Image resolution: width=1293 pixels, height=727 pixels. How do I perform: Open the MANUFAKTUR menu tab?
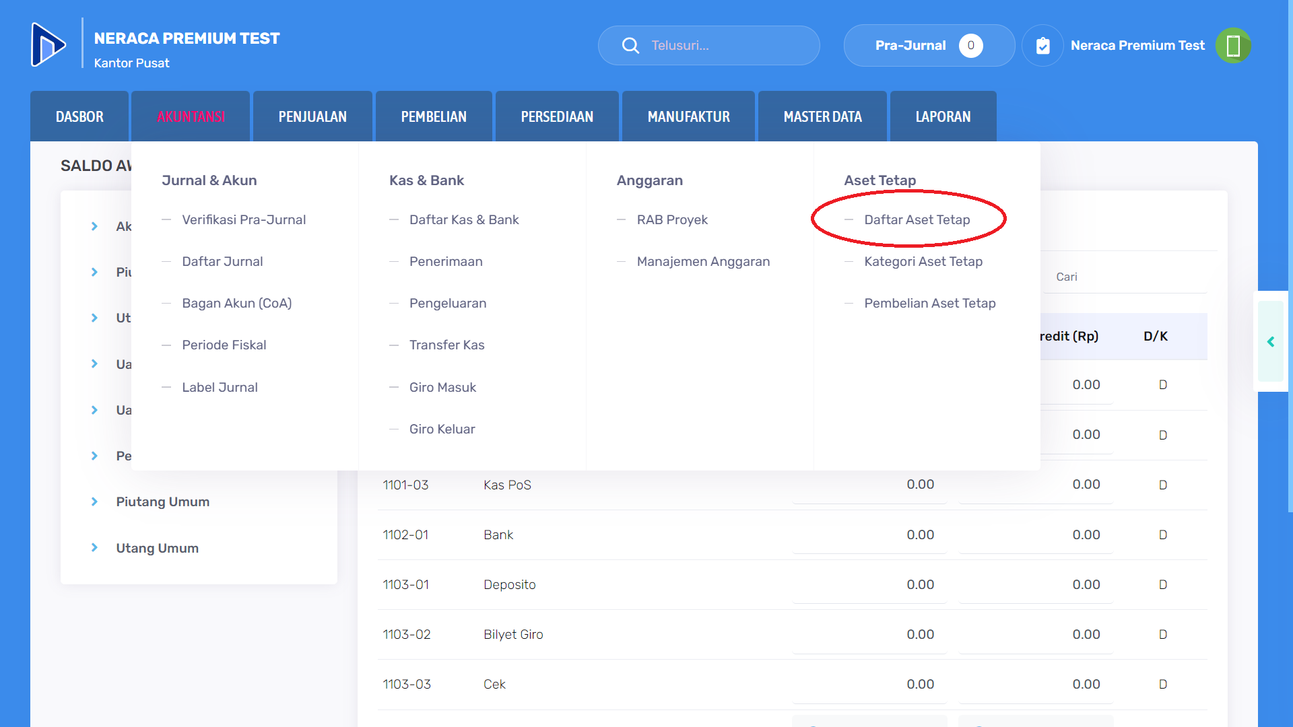688,116
